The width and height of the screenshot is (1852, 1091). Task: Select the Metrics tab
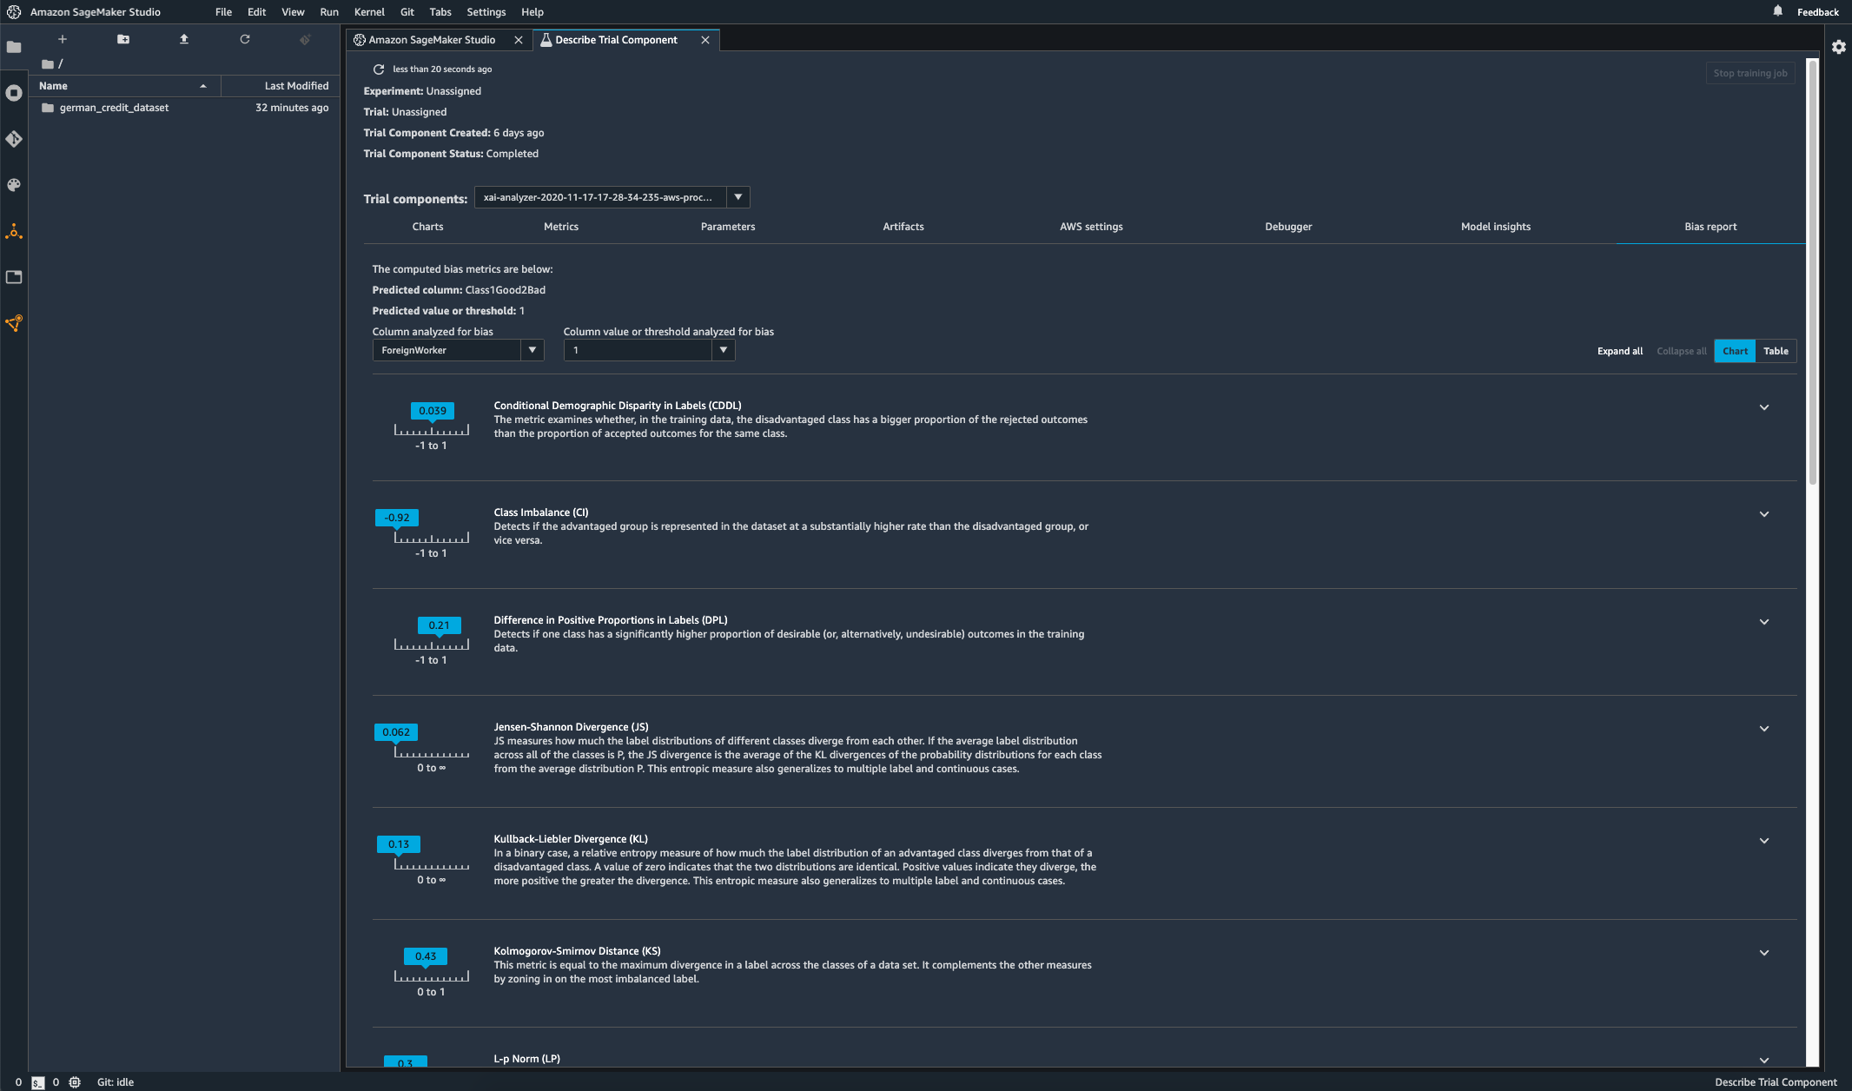[x=561, y=226]
